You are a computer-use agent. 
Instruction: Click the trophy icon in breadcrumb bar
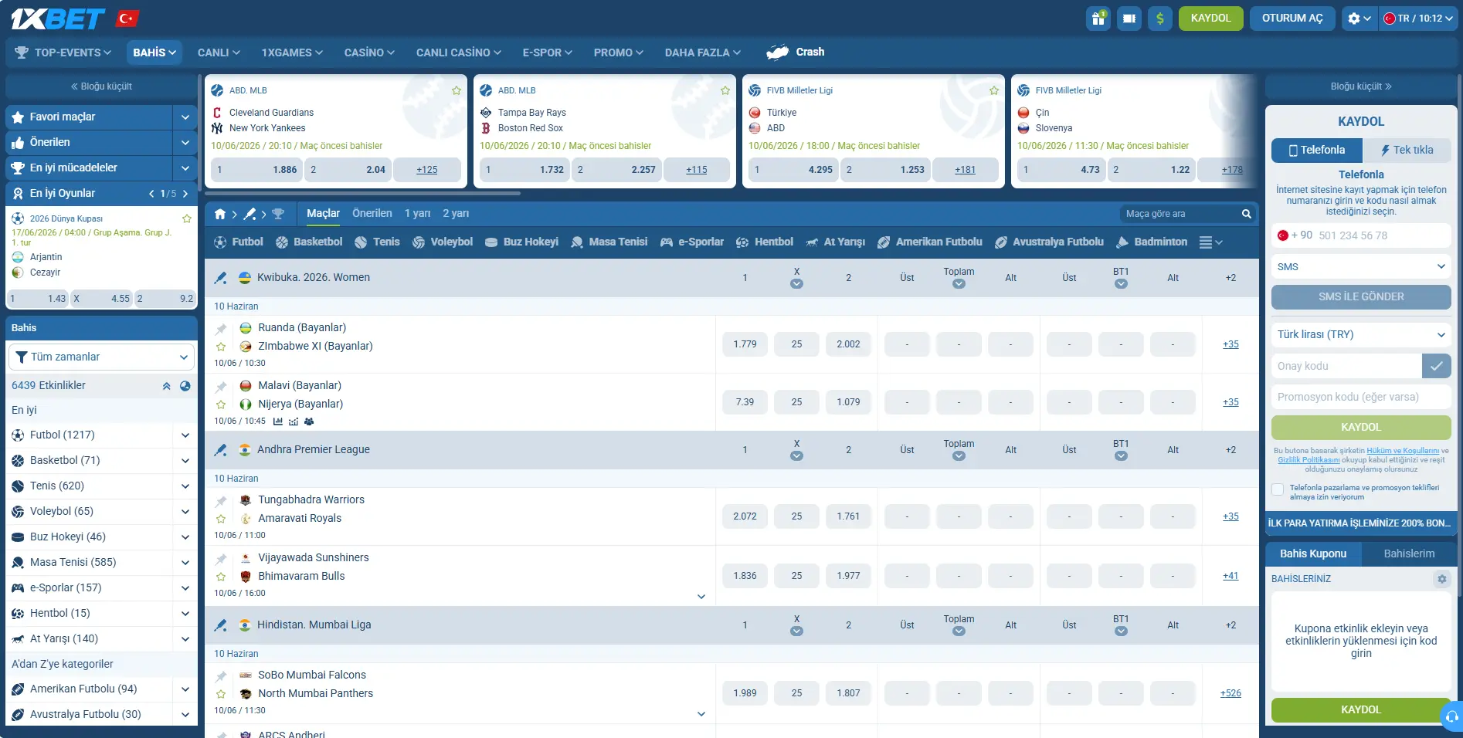(278, 214)
